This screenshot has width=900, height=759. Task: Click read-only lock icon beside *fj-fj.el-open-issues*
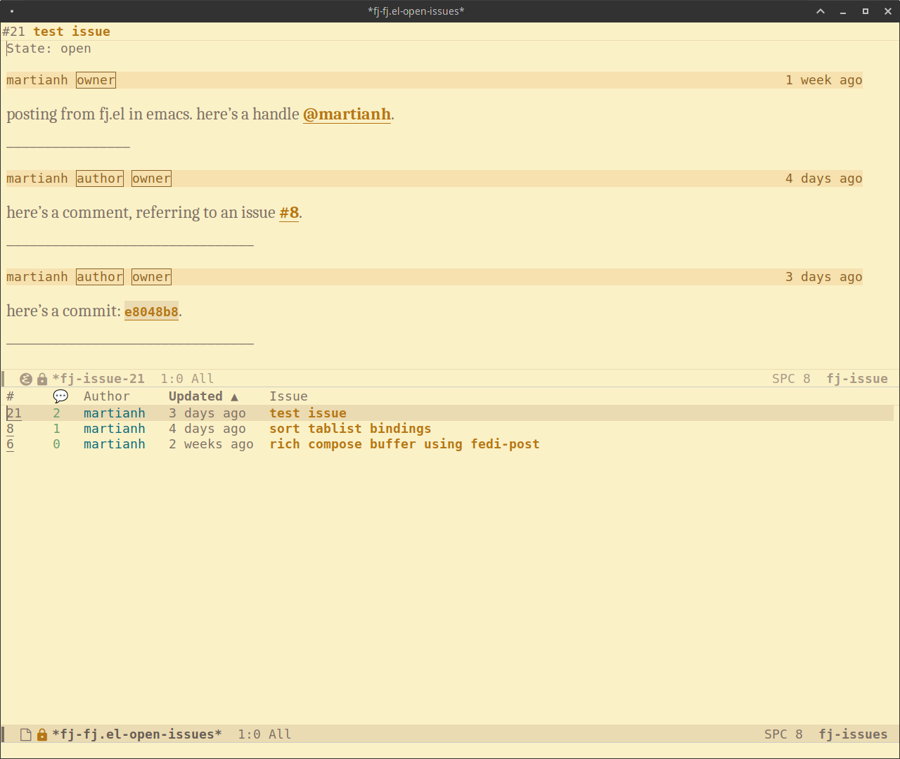coord(42,734)
